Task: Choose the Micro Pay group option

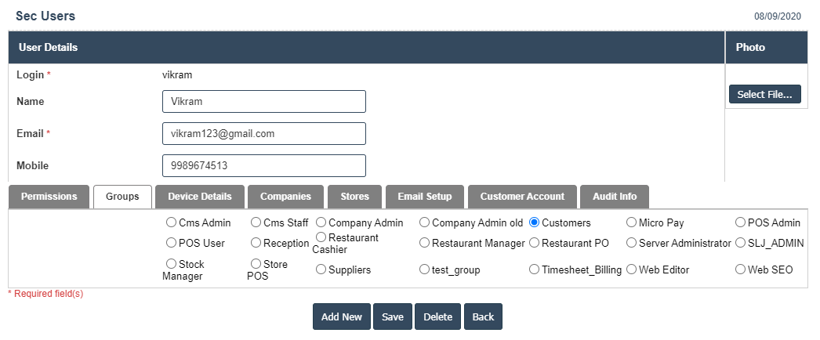Action: tap(631, 223)
